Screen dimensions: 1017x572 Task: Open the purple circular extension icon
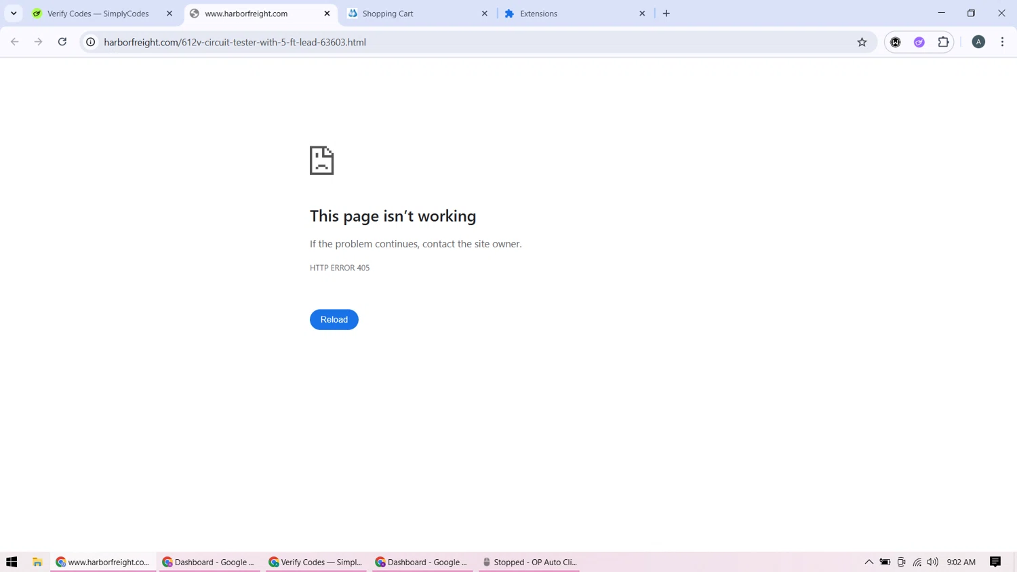[x=919, y=42]
